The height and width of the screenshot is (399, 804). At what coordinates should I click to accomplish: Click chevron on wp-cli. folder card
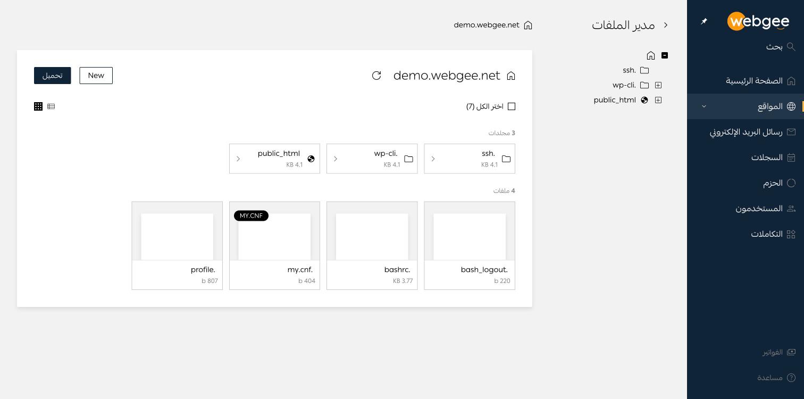click(x=336, y=159)
